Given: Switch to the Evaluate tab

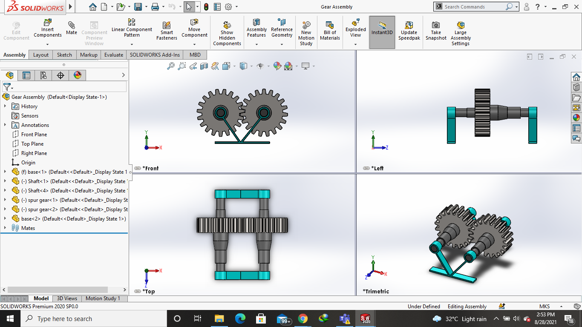Looking at the screenshot, I should [114, 55].
